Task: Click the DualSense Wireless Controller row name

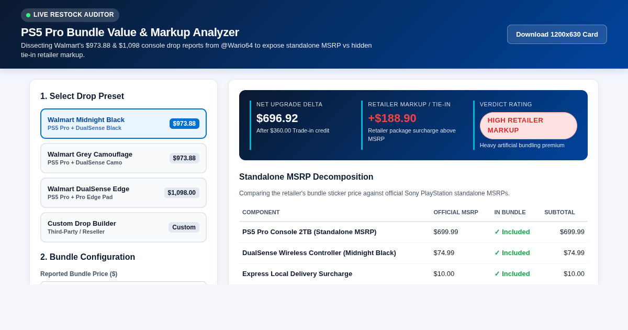Action: click(x=319, y=253)
